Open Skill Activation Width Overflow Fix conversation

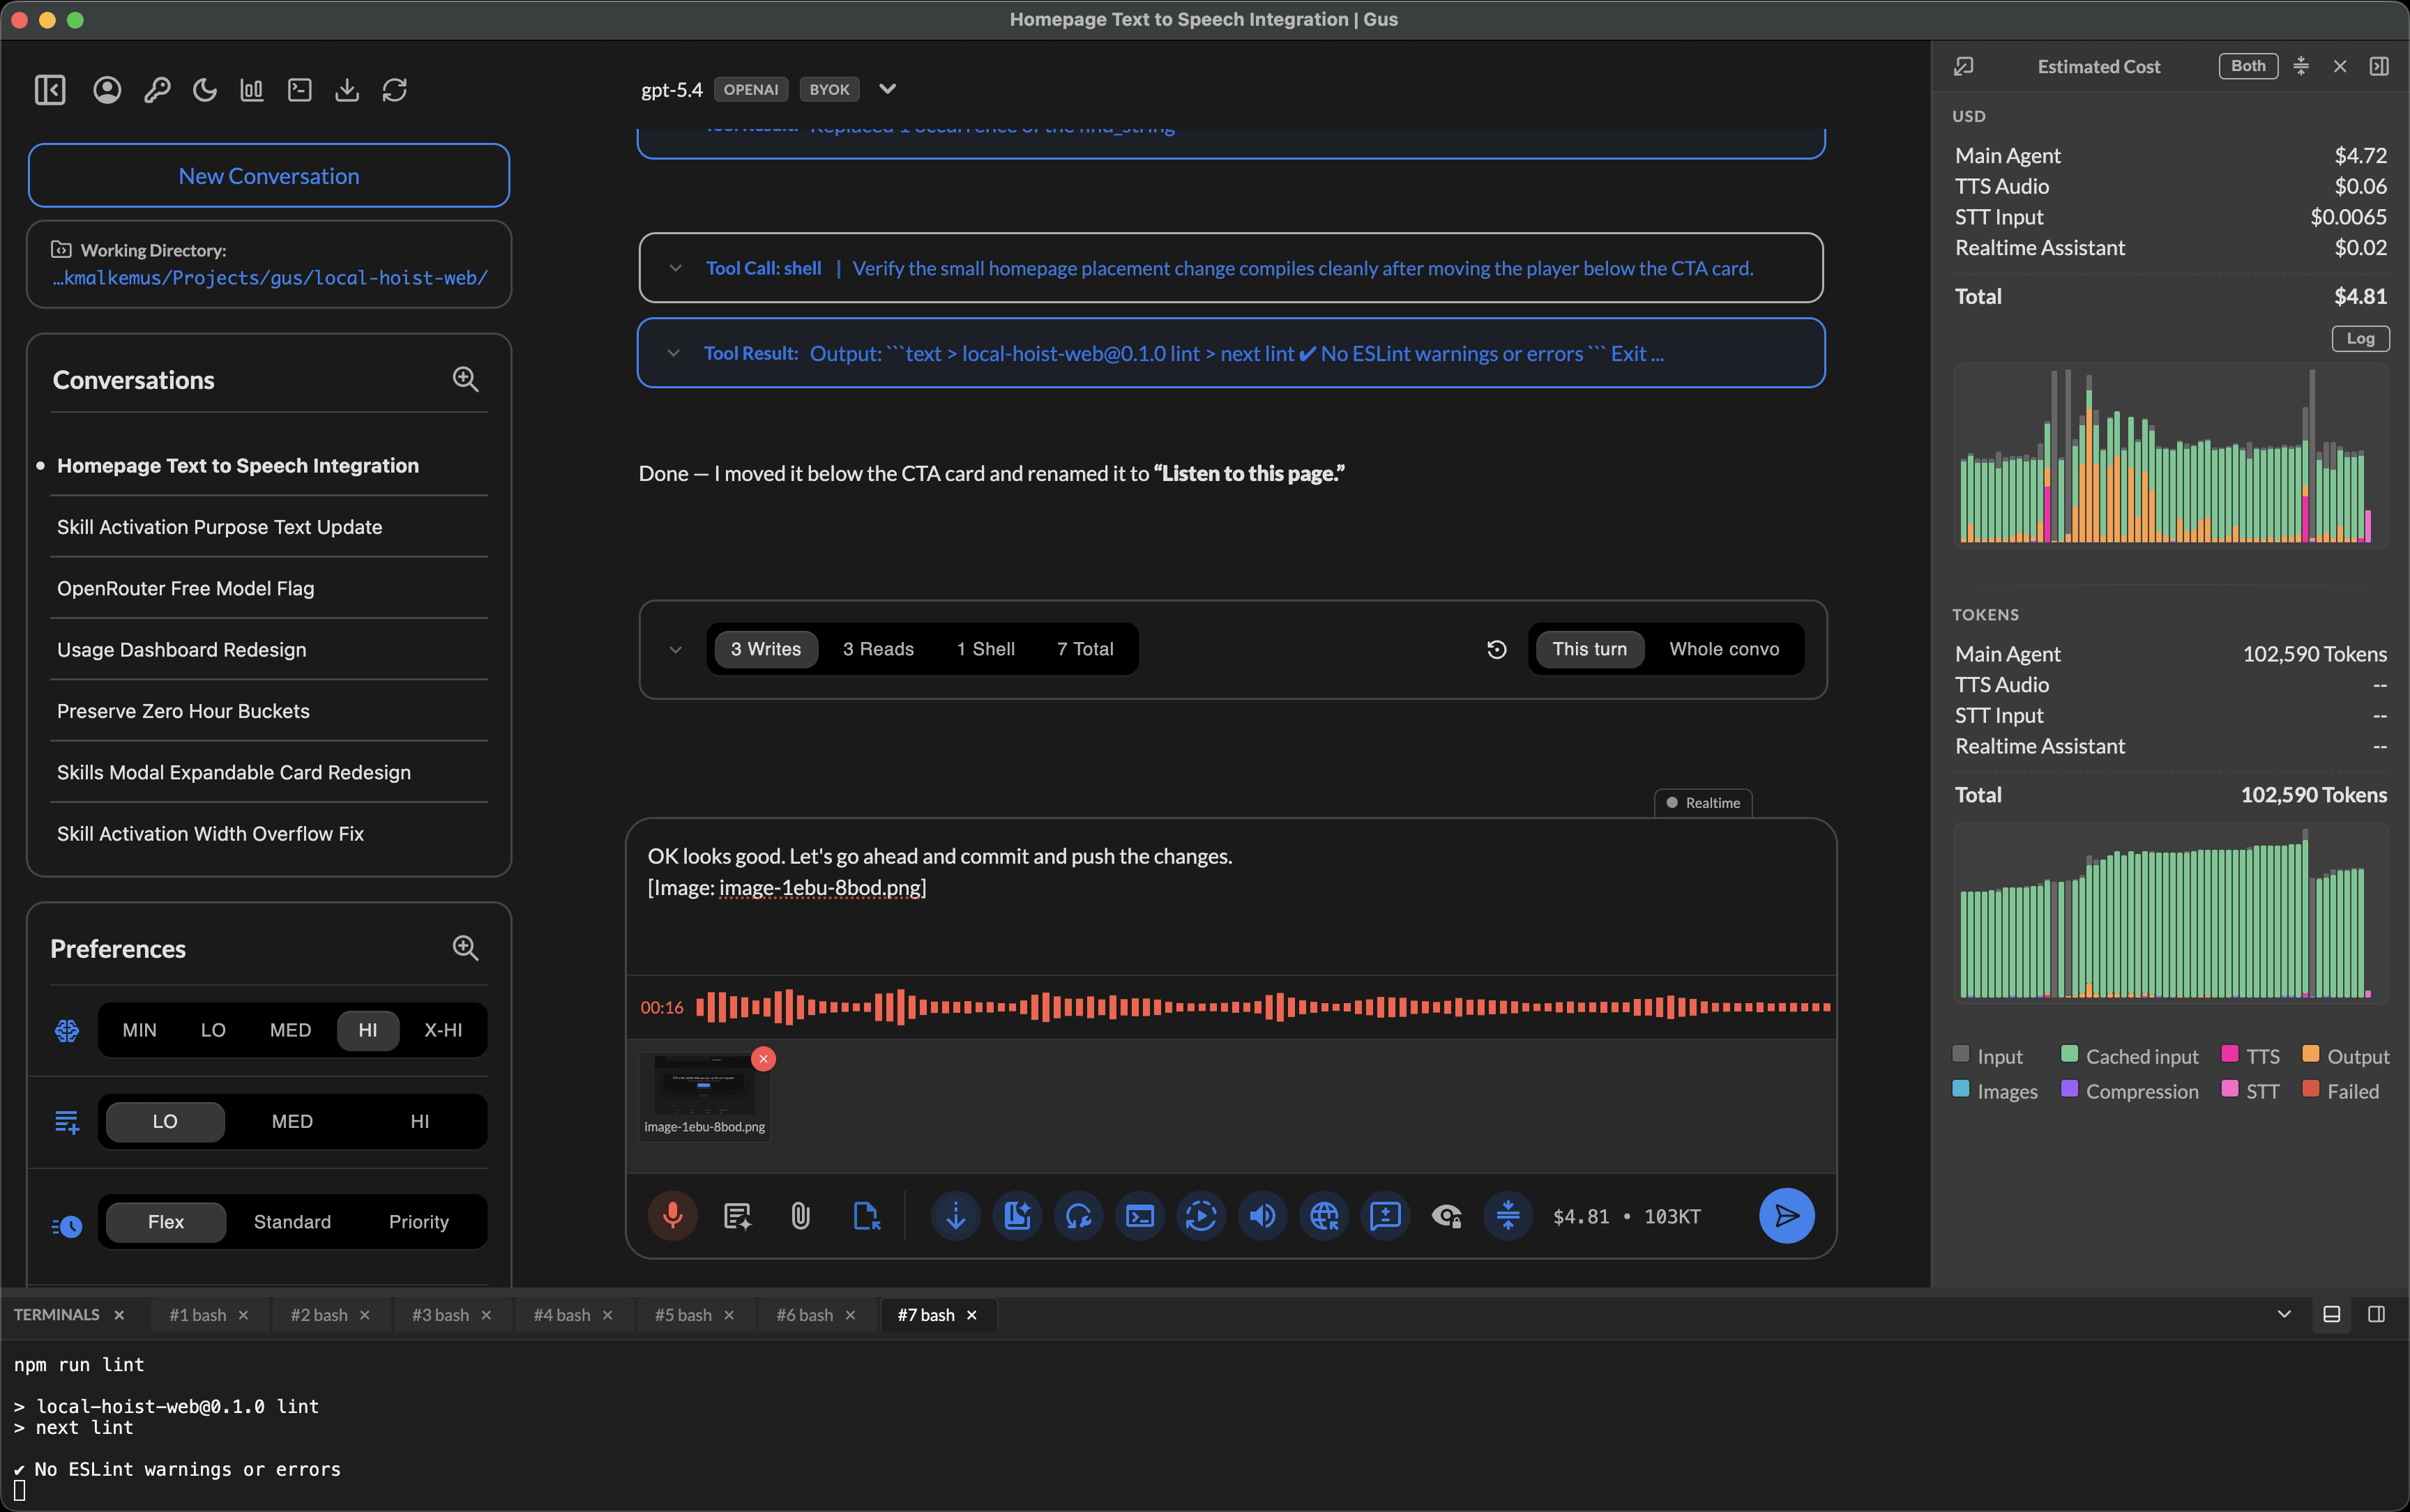[x=210, y=833]
